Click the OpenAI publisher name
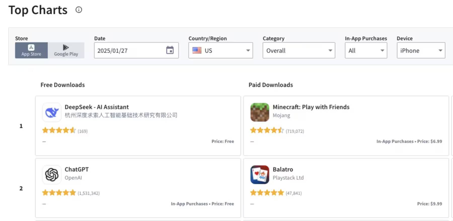The width and height of the screenshot is (453, 221). 73,178
